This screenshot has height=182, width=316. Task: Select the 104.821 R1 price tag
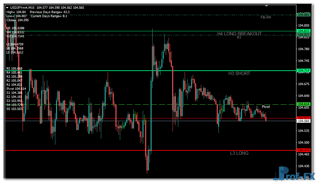[x=303, y=35]
